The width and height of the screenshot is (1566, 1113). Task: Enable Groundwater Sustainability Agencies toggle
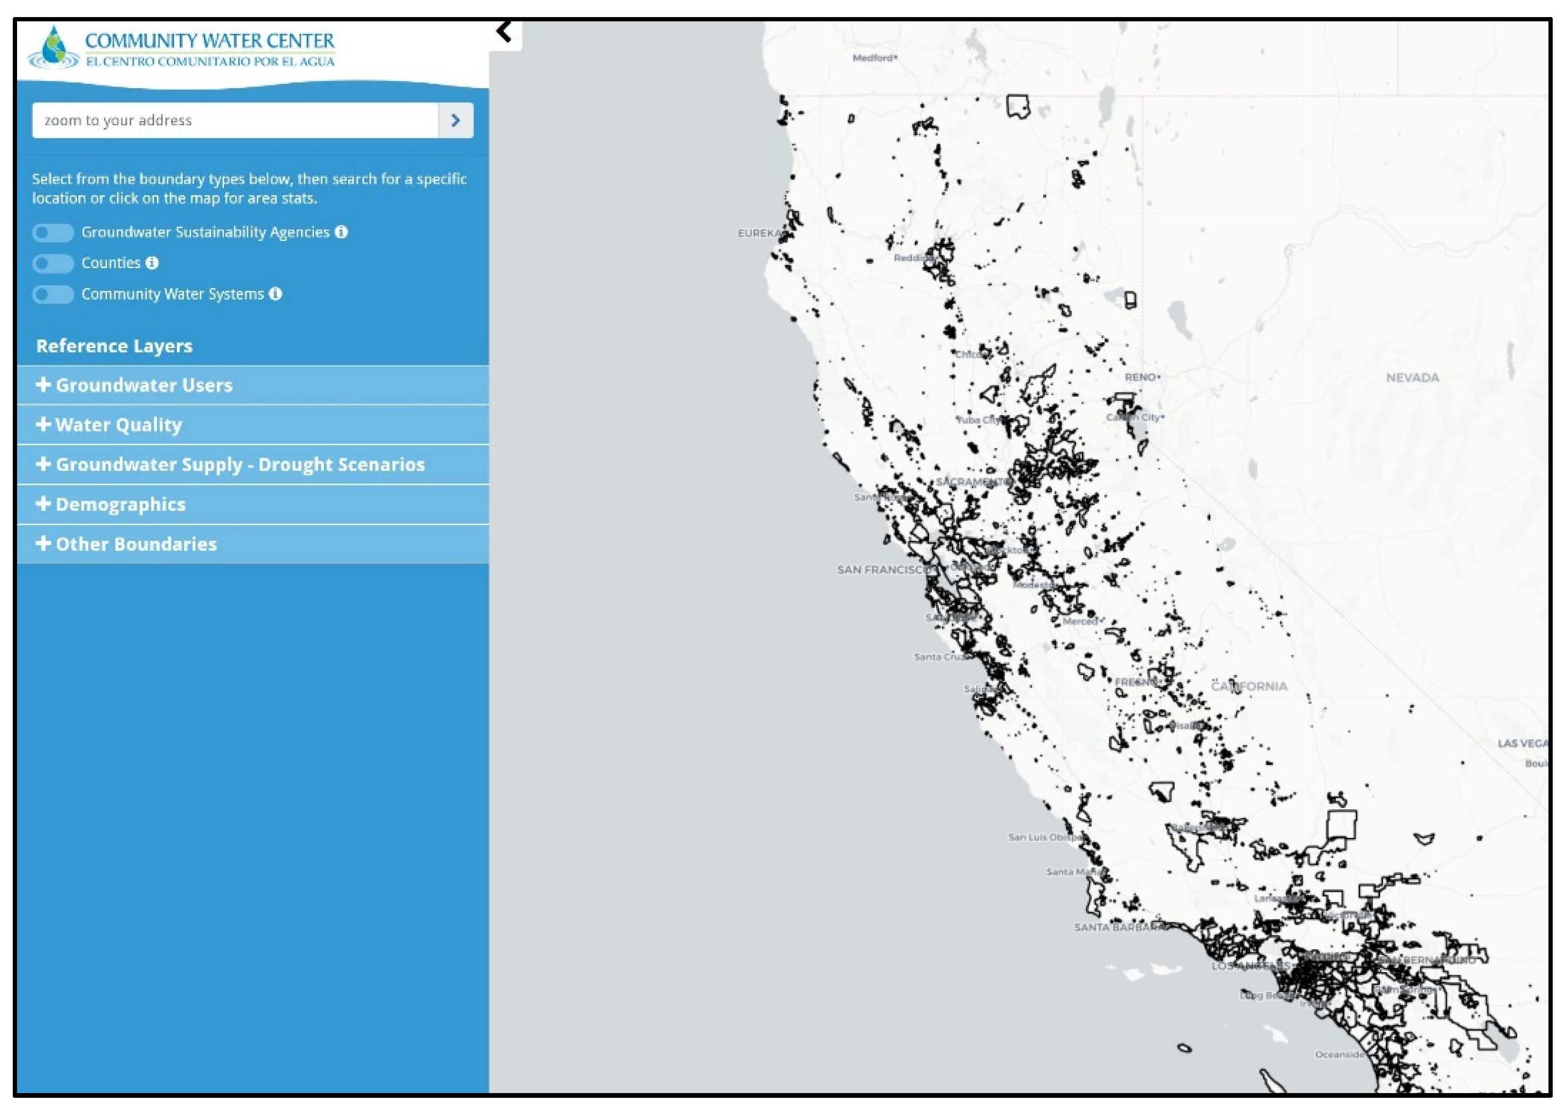pos(53,233)
